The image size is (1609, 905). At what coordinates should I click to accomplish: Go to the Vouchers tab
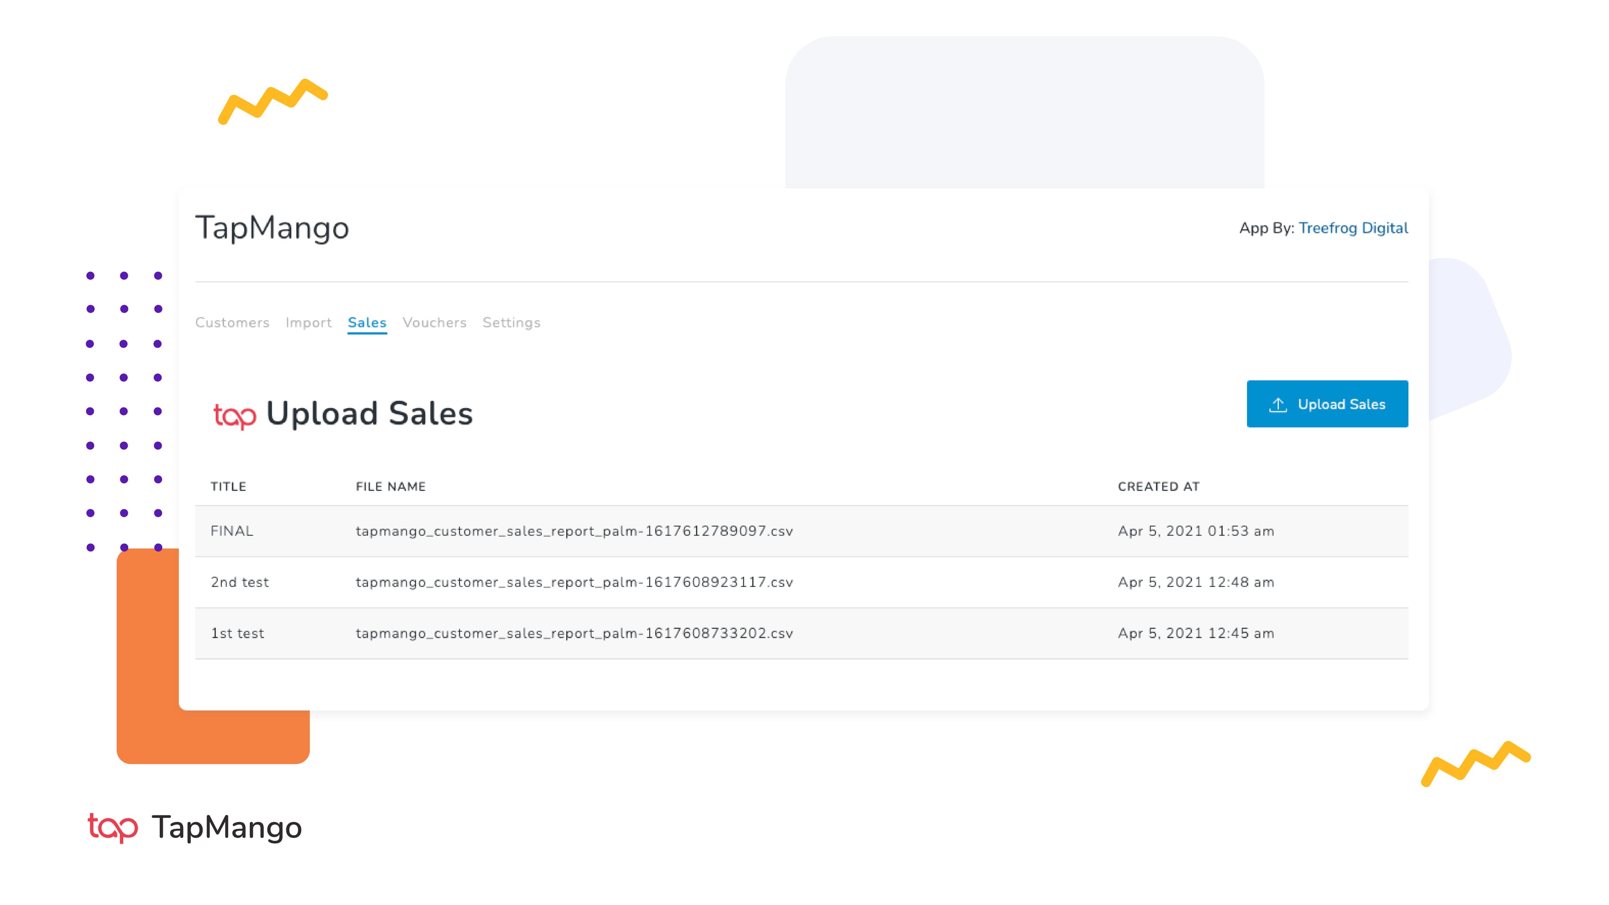pos(435,322)
